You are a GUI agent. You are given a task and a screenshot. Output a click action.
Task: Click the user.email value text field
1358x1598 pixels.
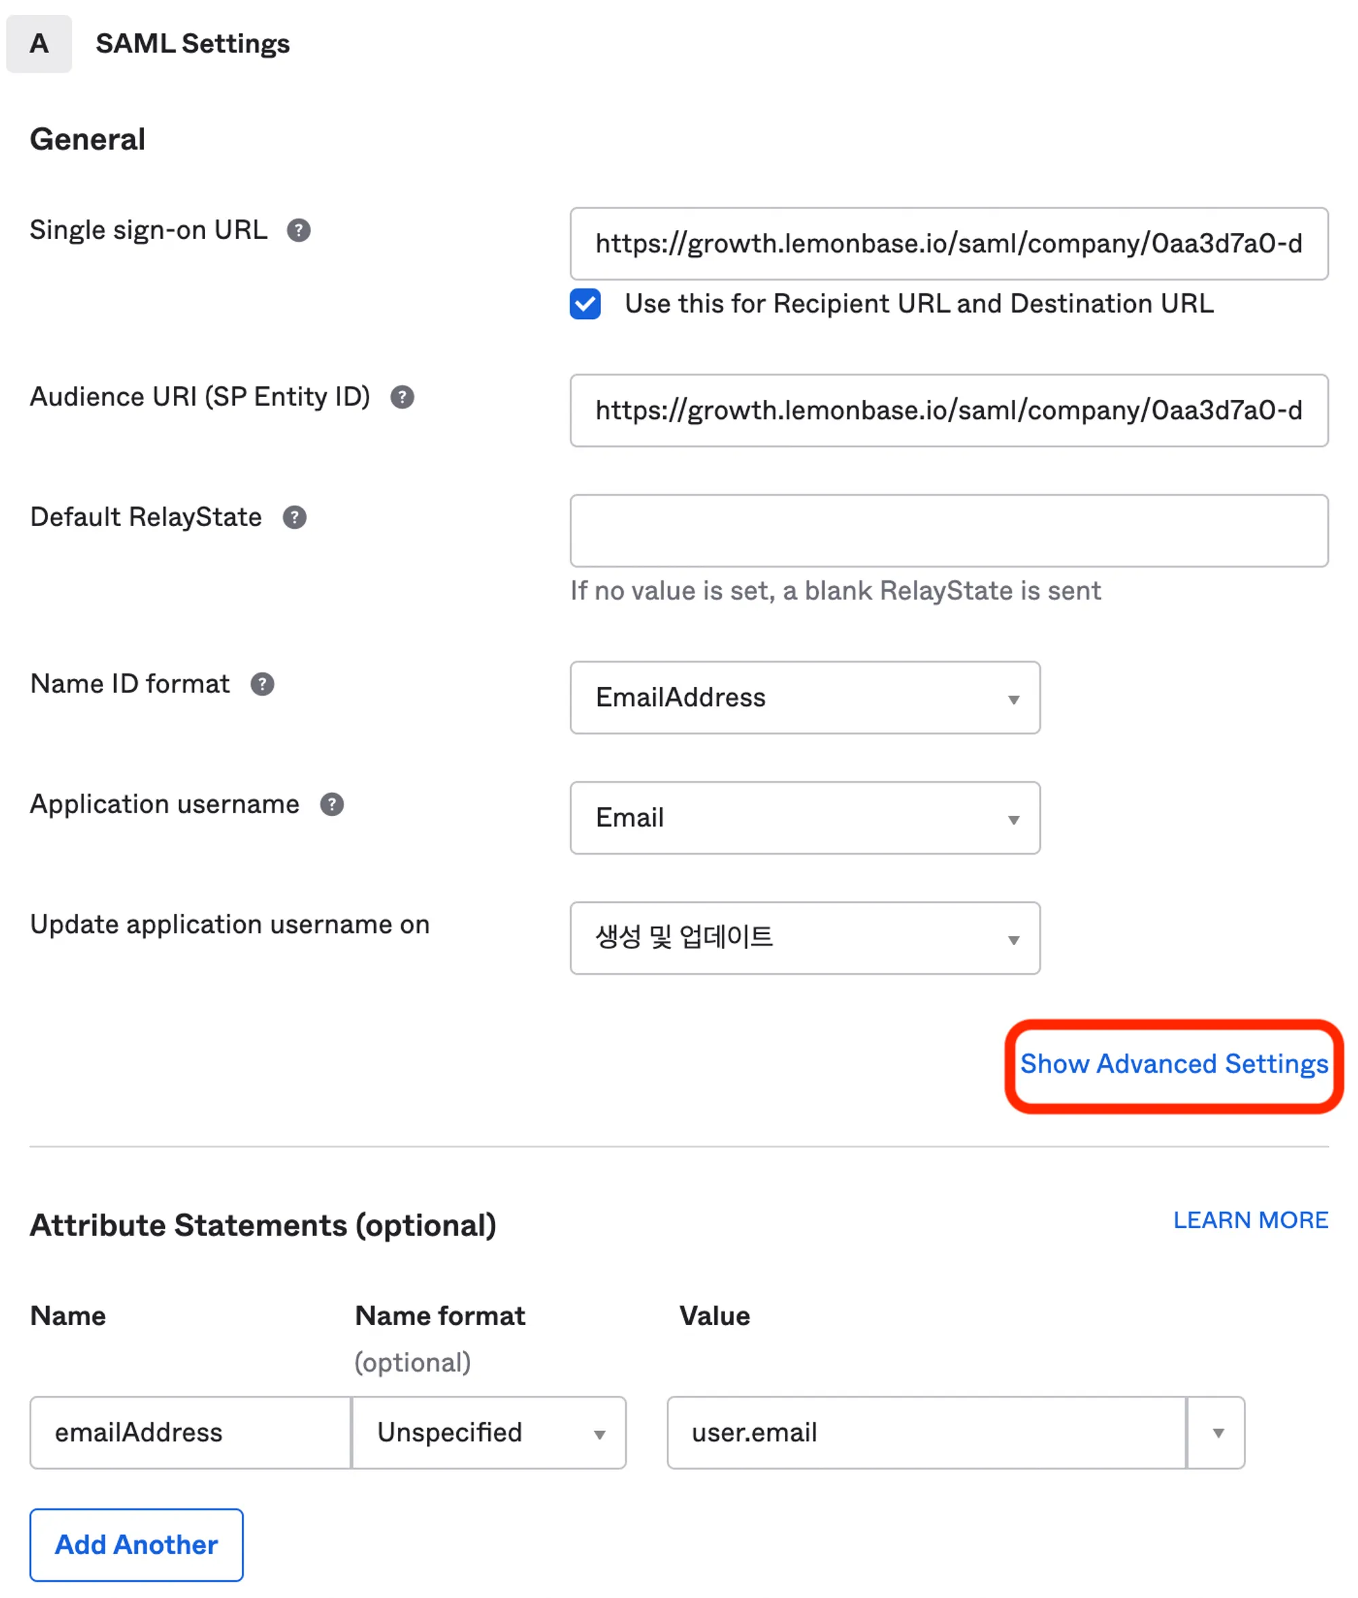(x=926, y=1432)
